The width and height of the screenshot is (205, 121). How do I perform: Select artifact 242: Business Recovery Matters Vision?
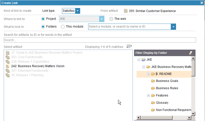point(38,66)
